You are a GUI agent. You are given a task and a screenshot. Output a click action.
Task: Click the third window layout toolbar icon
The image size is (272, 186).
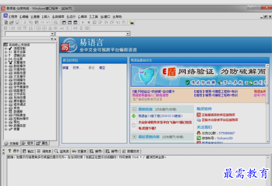(75, 23)
